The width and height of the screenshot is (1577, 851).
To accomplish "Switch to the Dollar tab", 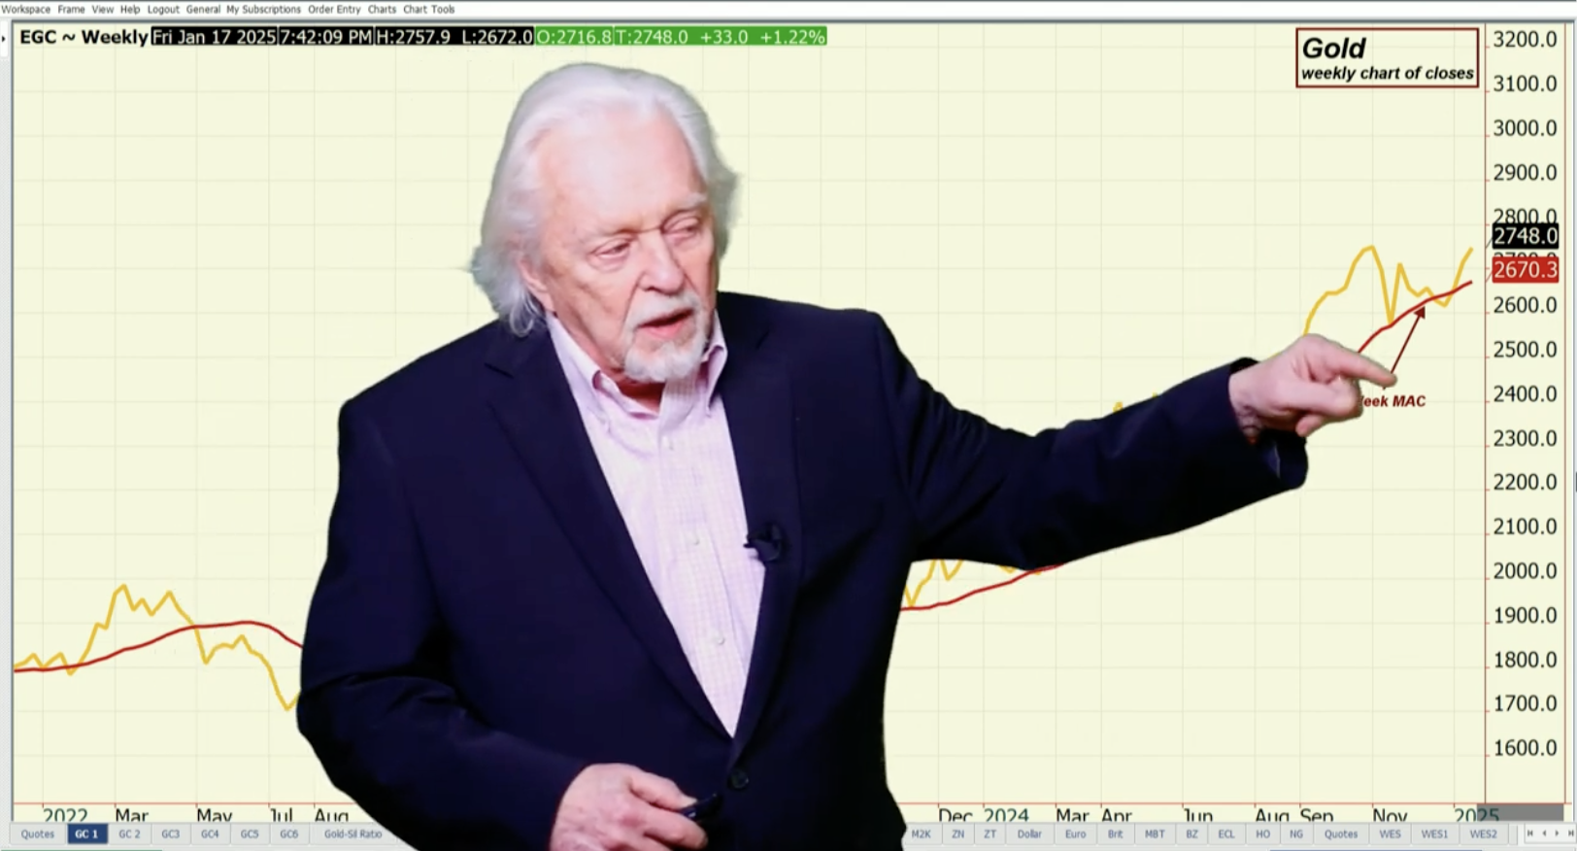I will point(1029,834).
